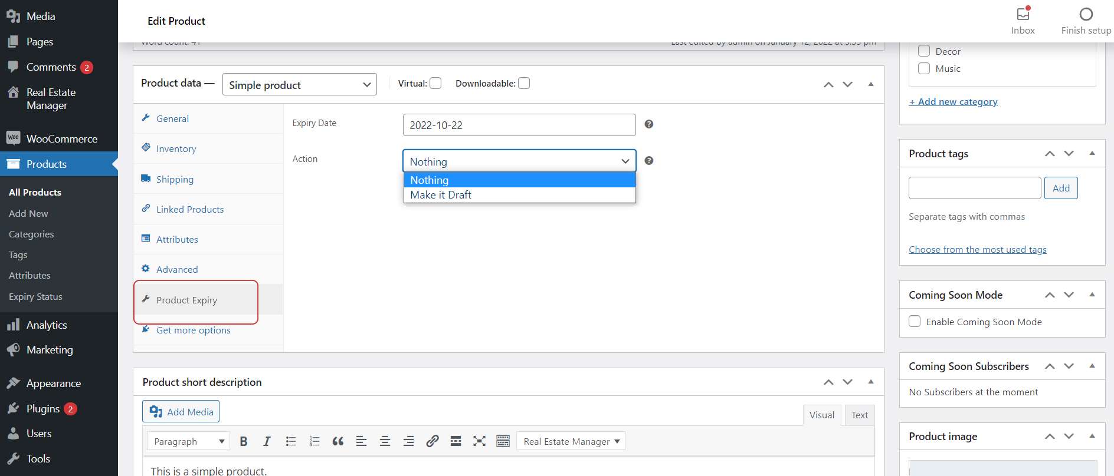Collapse the Product short description panel
1114x476 pixels.
click(871, 382)
